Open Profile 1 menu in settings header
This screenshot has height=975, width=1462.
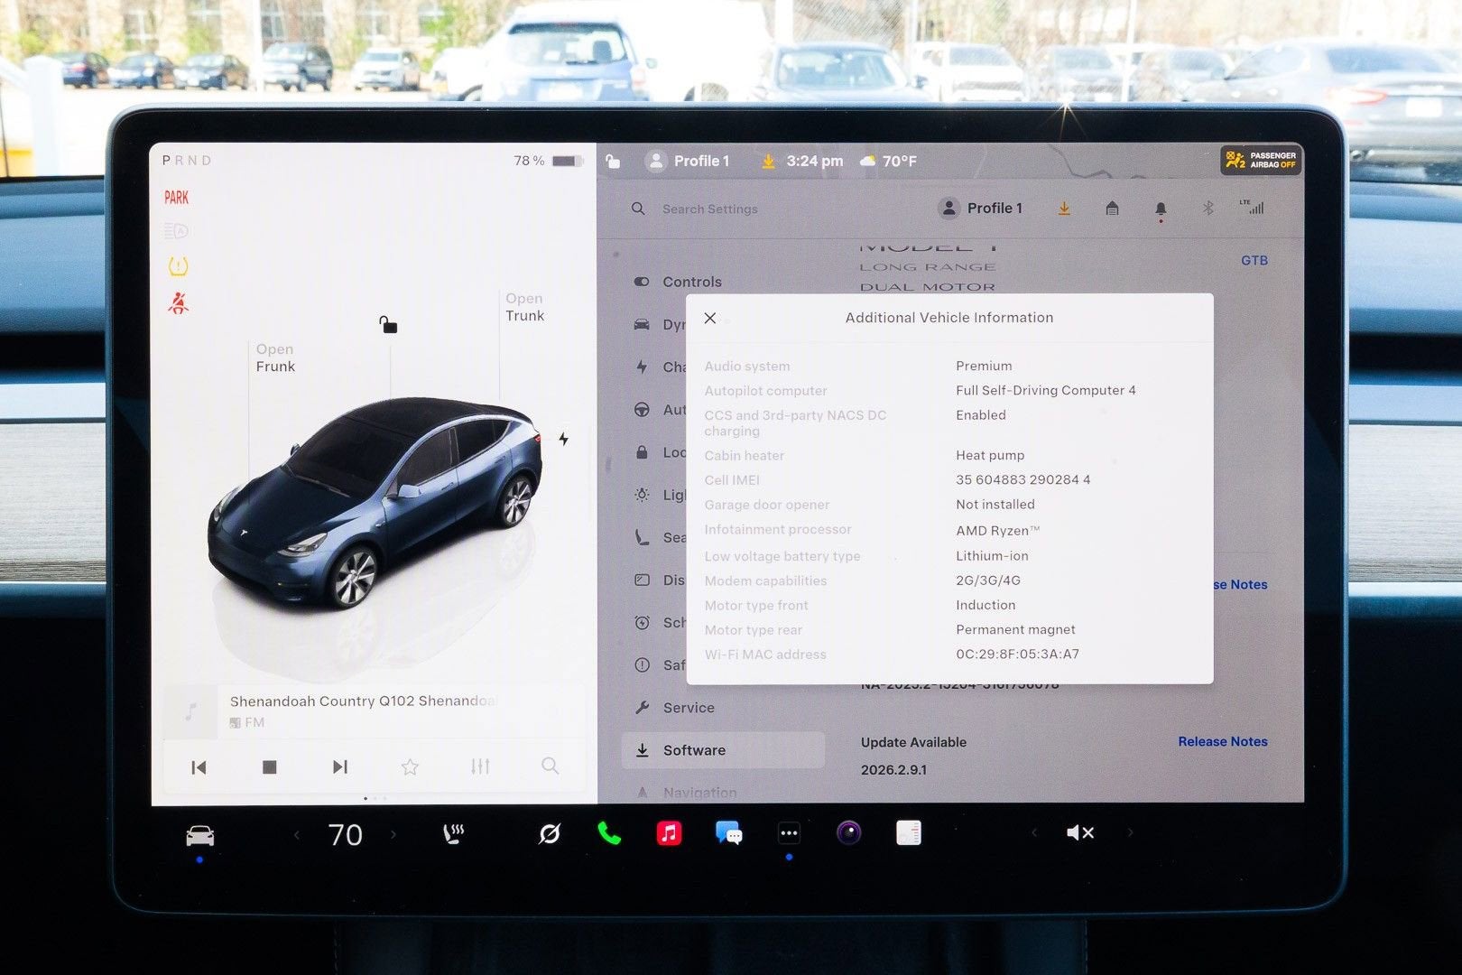[x=980, y=208]
